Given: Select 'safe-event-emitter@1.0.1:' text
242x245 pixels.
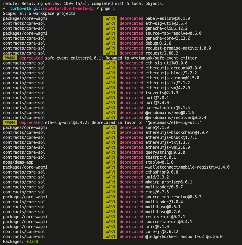Looking at the screenshot, I should tap(74, 58).
